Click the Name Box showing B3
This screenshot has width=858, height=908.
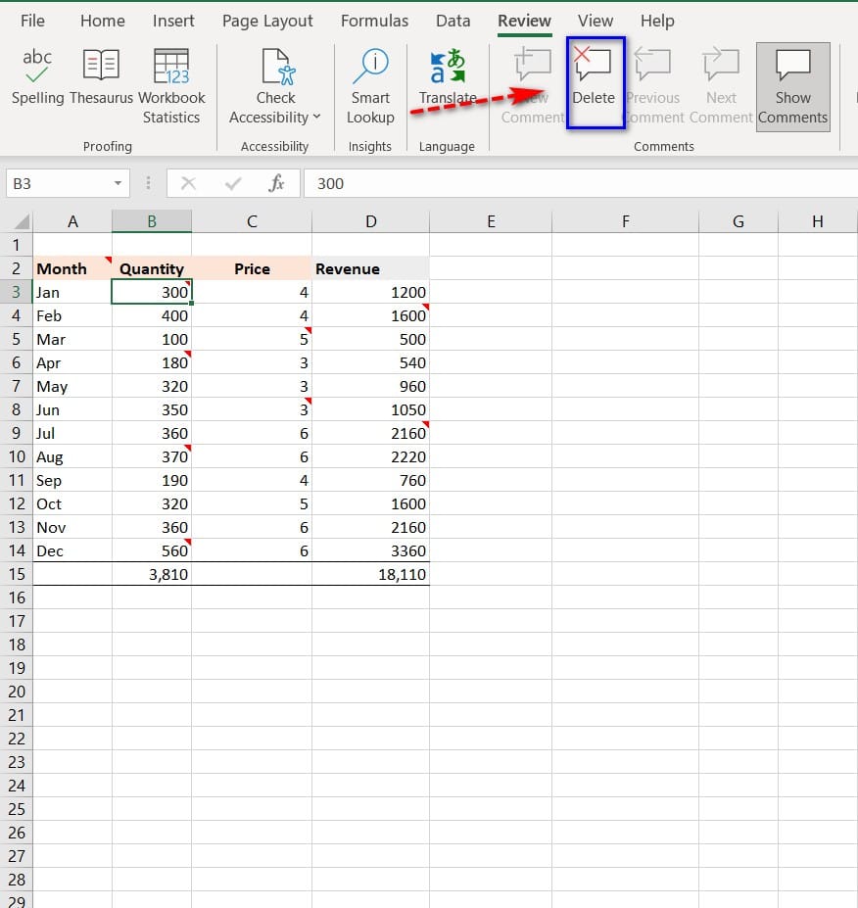pyautogui.click(x=58, y=183)
